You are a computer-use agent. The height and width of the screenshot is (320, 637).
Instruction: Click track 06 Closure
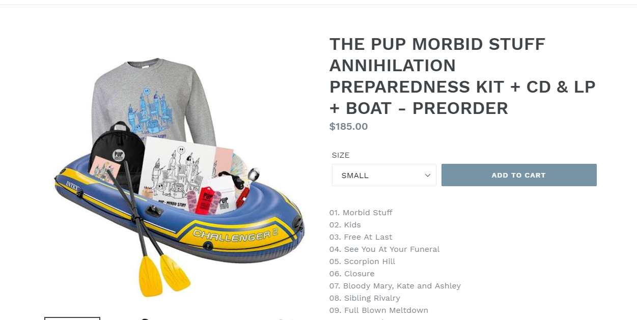coord(352,274)
